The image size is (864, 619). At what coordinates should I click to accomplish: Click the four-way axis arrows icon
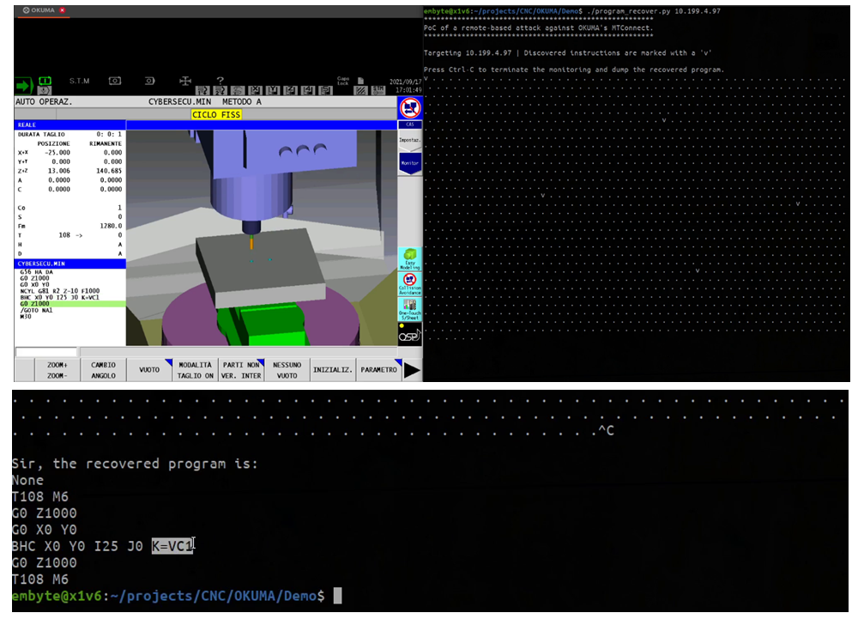(184, 81)
